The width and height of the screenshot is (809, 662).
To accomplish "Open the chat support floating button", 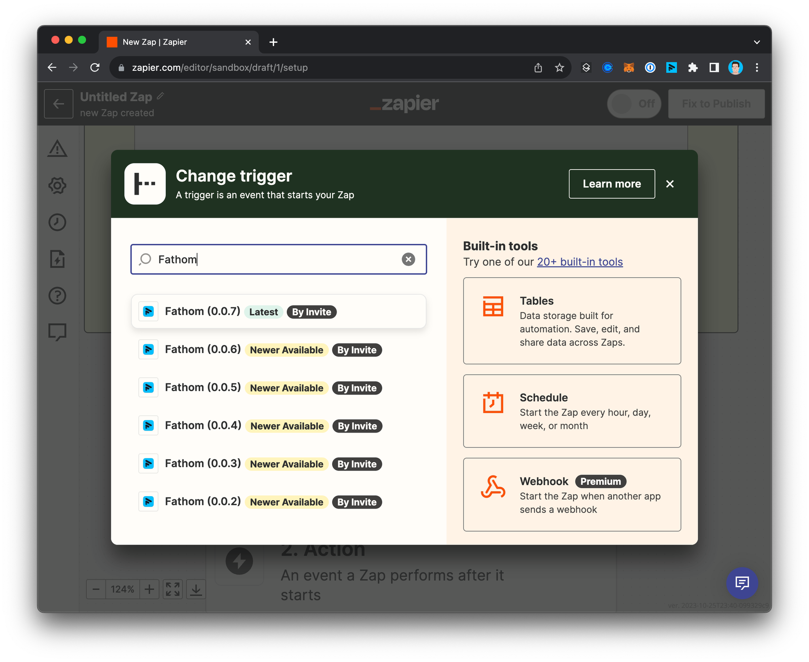I will point(742,583).
